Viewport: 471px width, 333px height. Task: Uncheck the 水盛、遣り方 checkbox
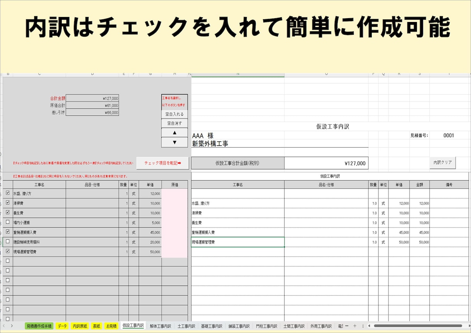pyautogui.click(x=8, y=193)
